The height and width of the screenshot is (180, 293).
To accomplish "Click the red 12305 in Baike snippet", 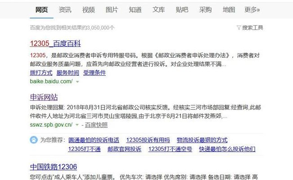I will pos(38,55).
